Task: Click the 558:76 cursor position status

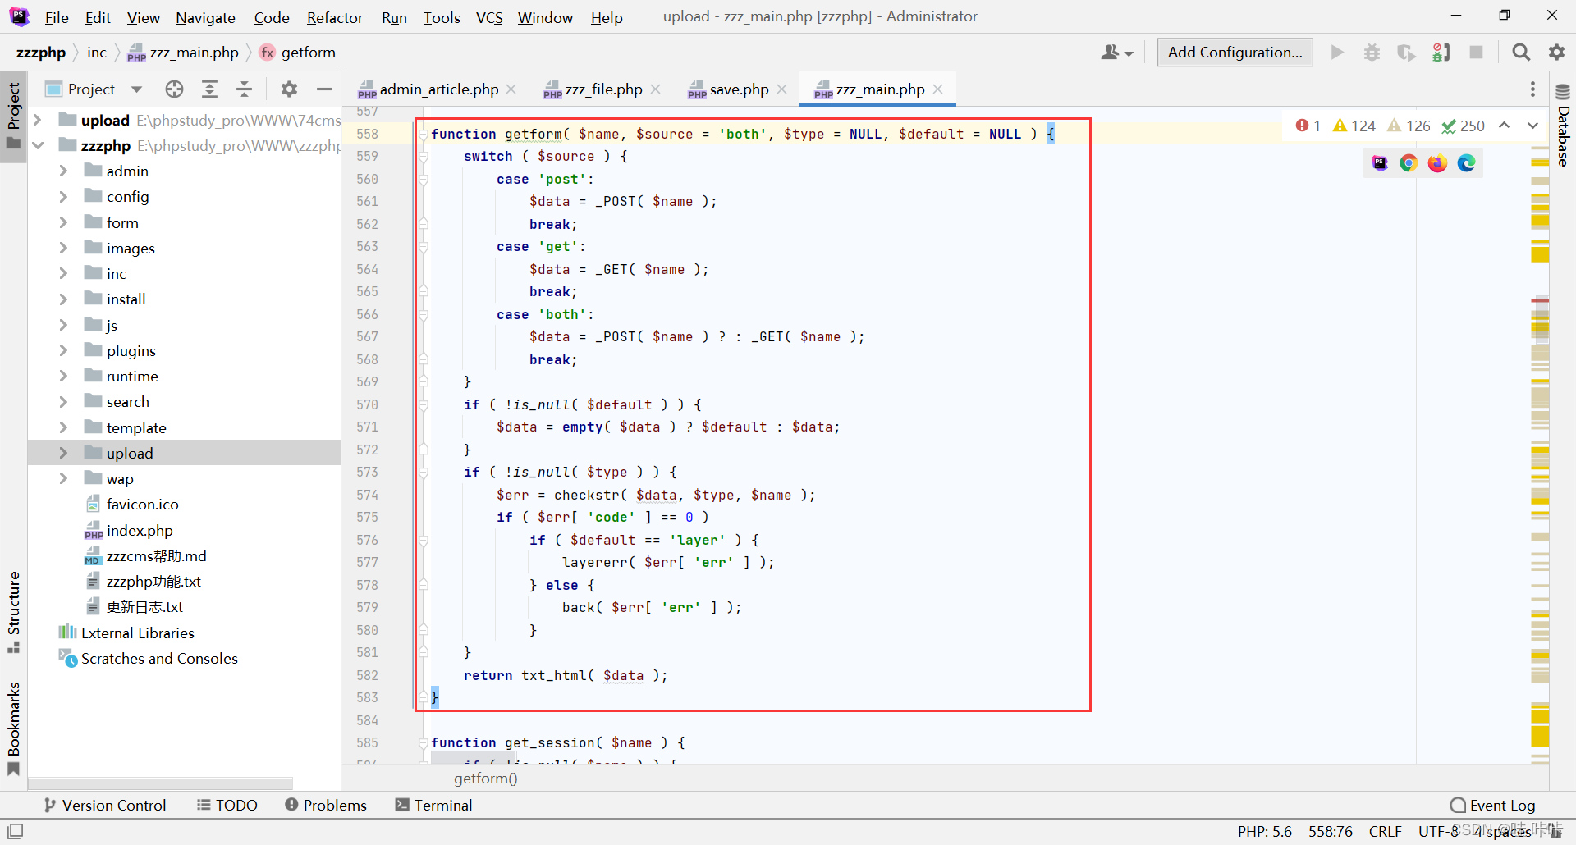Action: 1331,831
